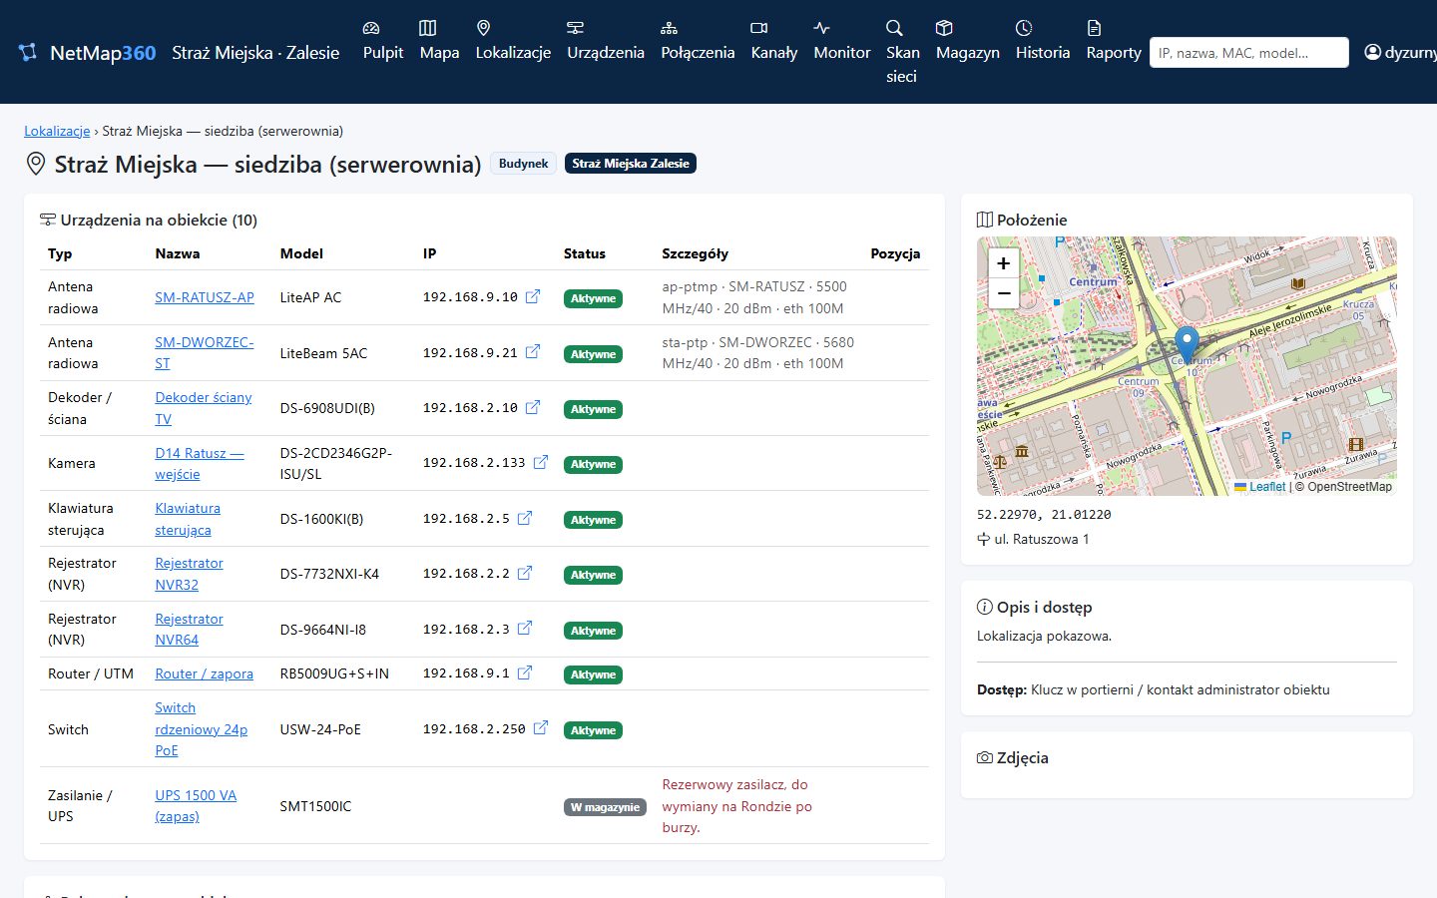Open external link for IP 192.168.9.1
This screenshot has height=898, width=1437.
525,673
